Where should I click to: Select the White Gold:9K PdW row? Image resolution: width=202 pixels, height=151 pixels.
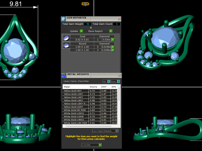click(90, 110)
